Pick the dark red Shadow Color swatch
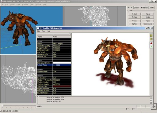Viewport: 157px width, 113px height. (x=62, y=86)
